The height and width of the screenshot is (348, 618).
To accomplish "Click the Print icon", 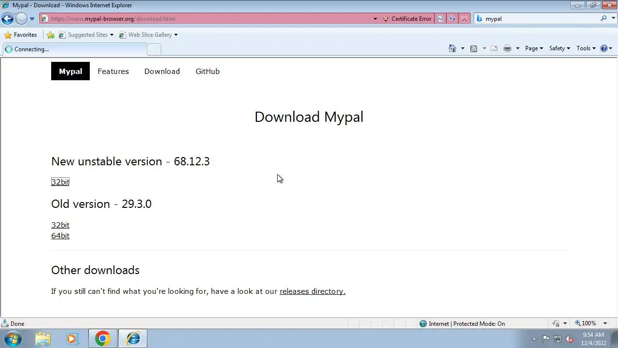I will [x=507, y=48].
